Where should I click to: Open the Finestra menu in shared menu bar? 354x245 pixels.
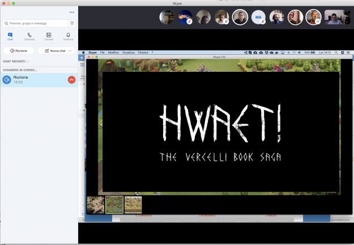click(x=143, y=53)
